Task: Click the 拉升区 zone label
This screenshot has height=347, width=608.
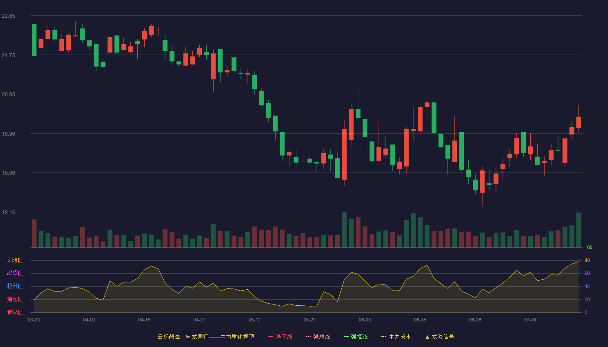Action: pos(15,286)
